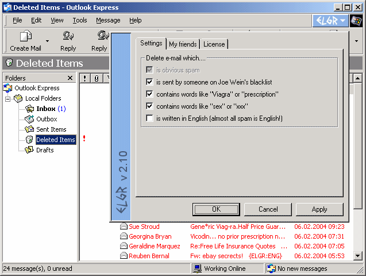
Task: Expand the toolbar overflow chevron arrow
Action: 356,41
